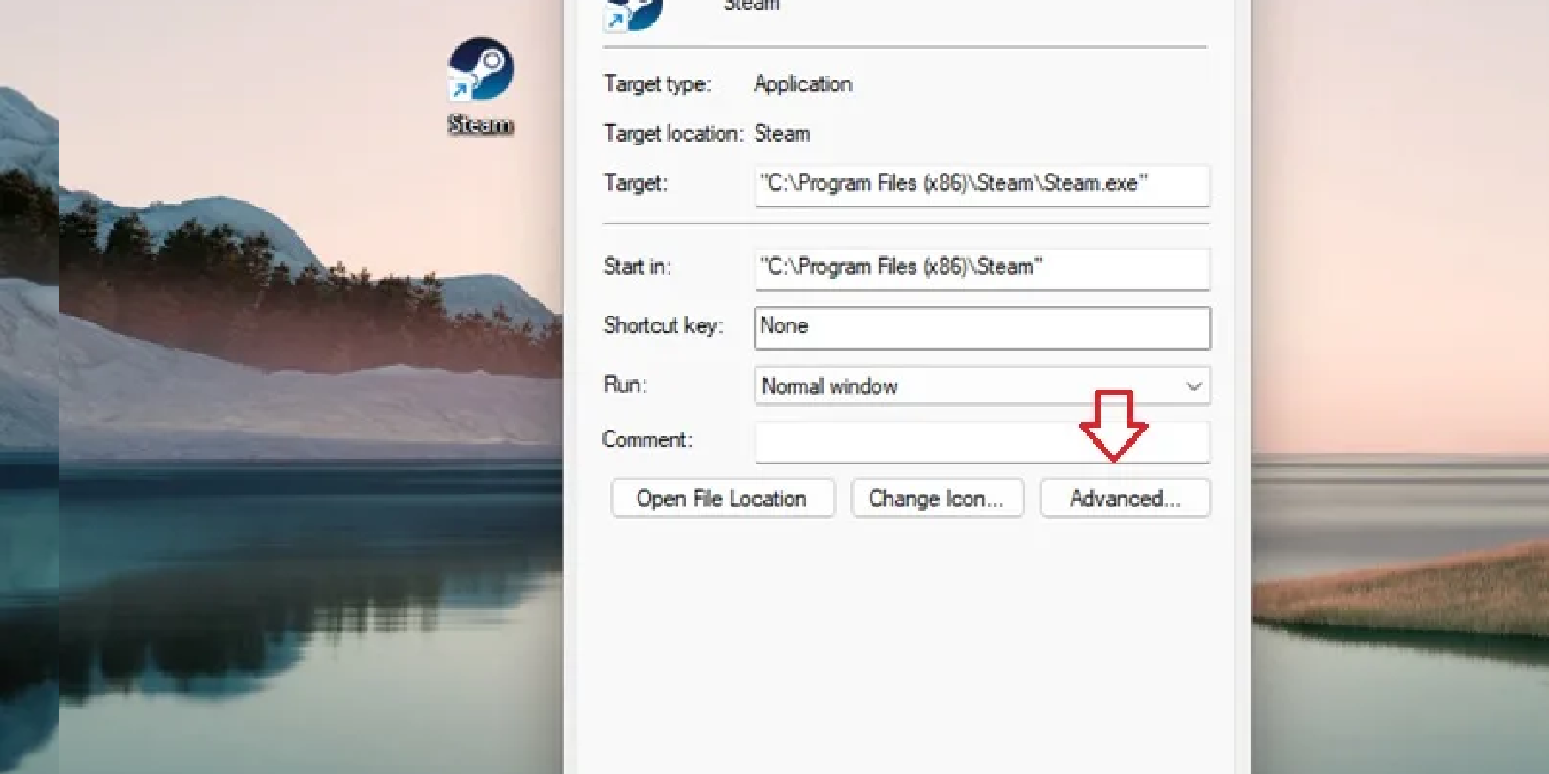This screenshot has width=1549, height=774.
Task: Click the 'Comment:' label
Action: pos(647,440)
